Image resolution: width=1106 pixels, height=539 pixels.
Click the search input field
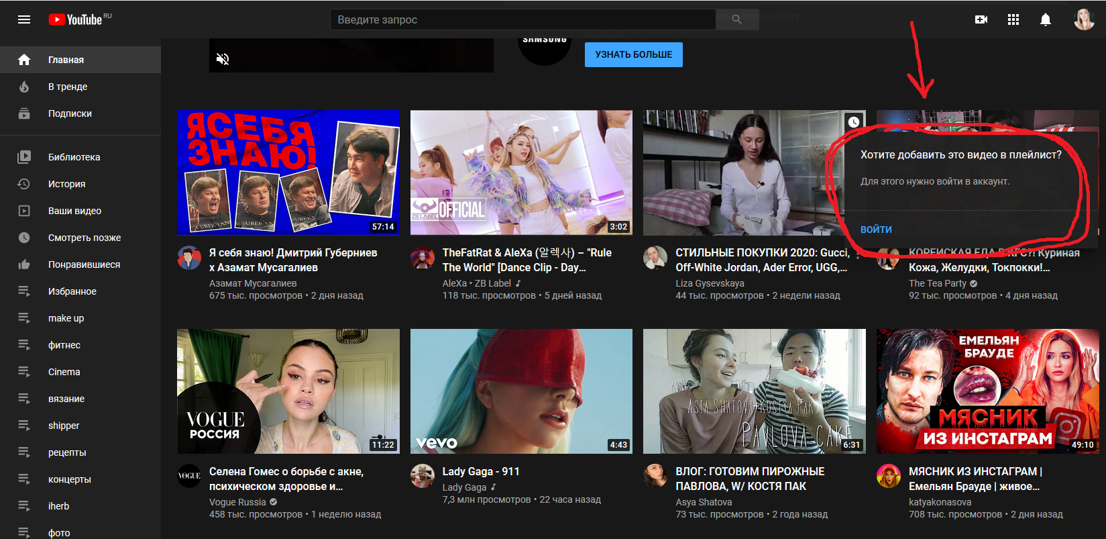[522, 19]
